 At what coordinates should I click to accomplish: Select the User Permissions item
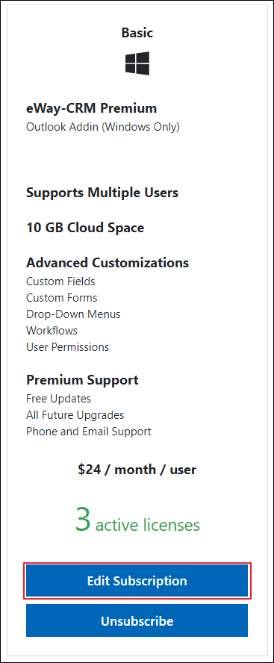tap(68, 347)
